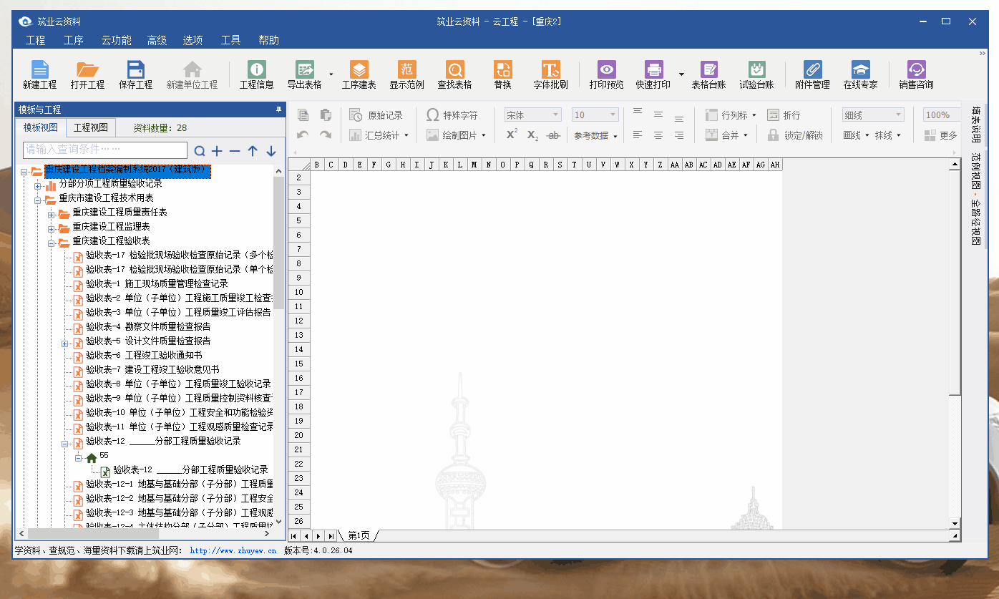
Task: Save using the 保存工程 icon
Action: pos(135,70)
